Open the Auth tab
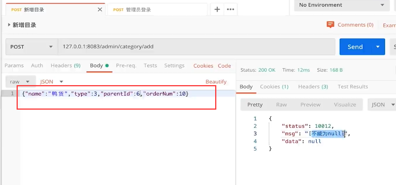Image resolution: width=396 pixels, height=185 pixels. click(x=37, y=66)
